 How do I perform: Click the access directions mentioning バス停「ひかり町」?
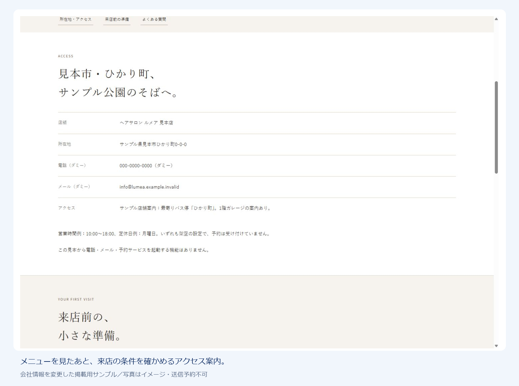click(x=195, y=208)
